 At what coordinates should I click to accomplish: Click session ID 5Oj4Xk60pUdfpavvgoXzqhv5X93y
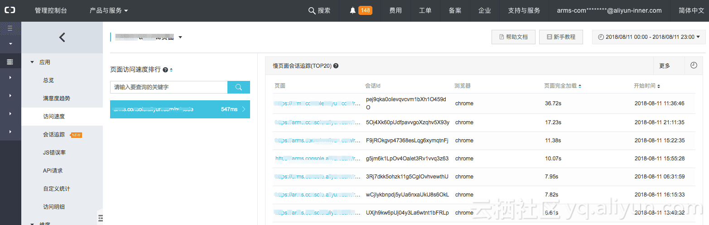point(407,122)
